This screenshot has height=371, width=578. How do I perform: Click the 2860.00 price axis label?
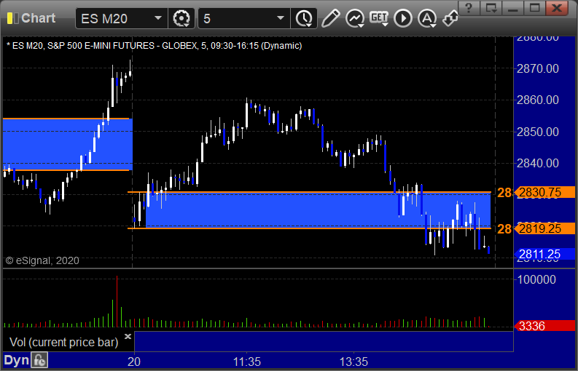(x=538, y=100)
